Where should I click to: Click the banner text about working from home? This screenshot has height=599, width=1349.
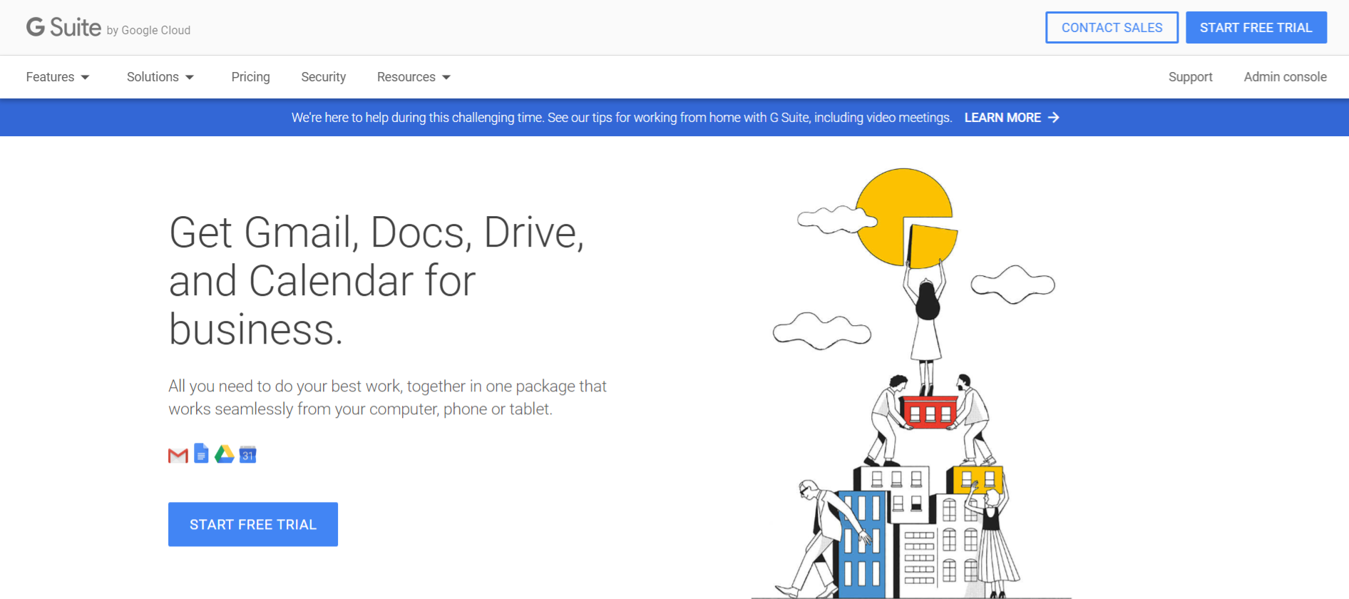[x=622, y=118]
